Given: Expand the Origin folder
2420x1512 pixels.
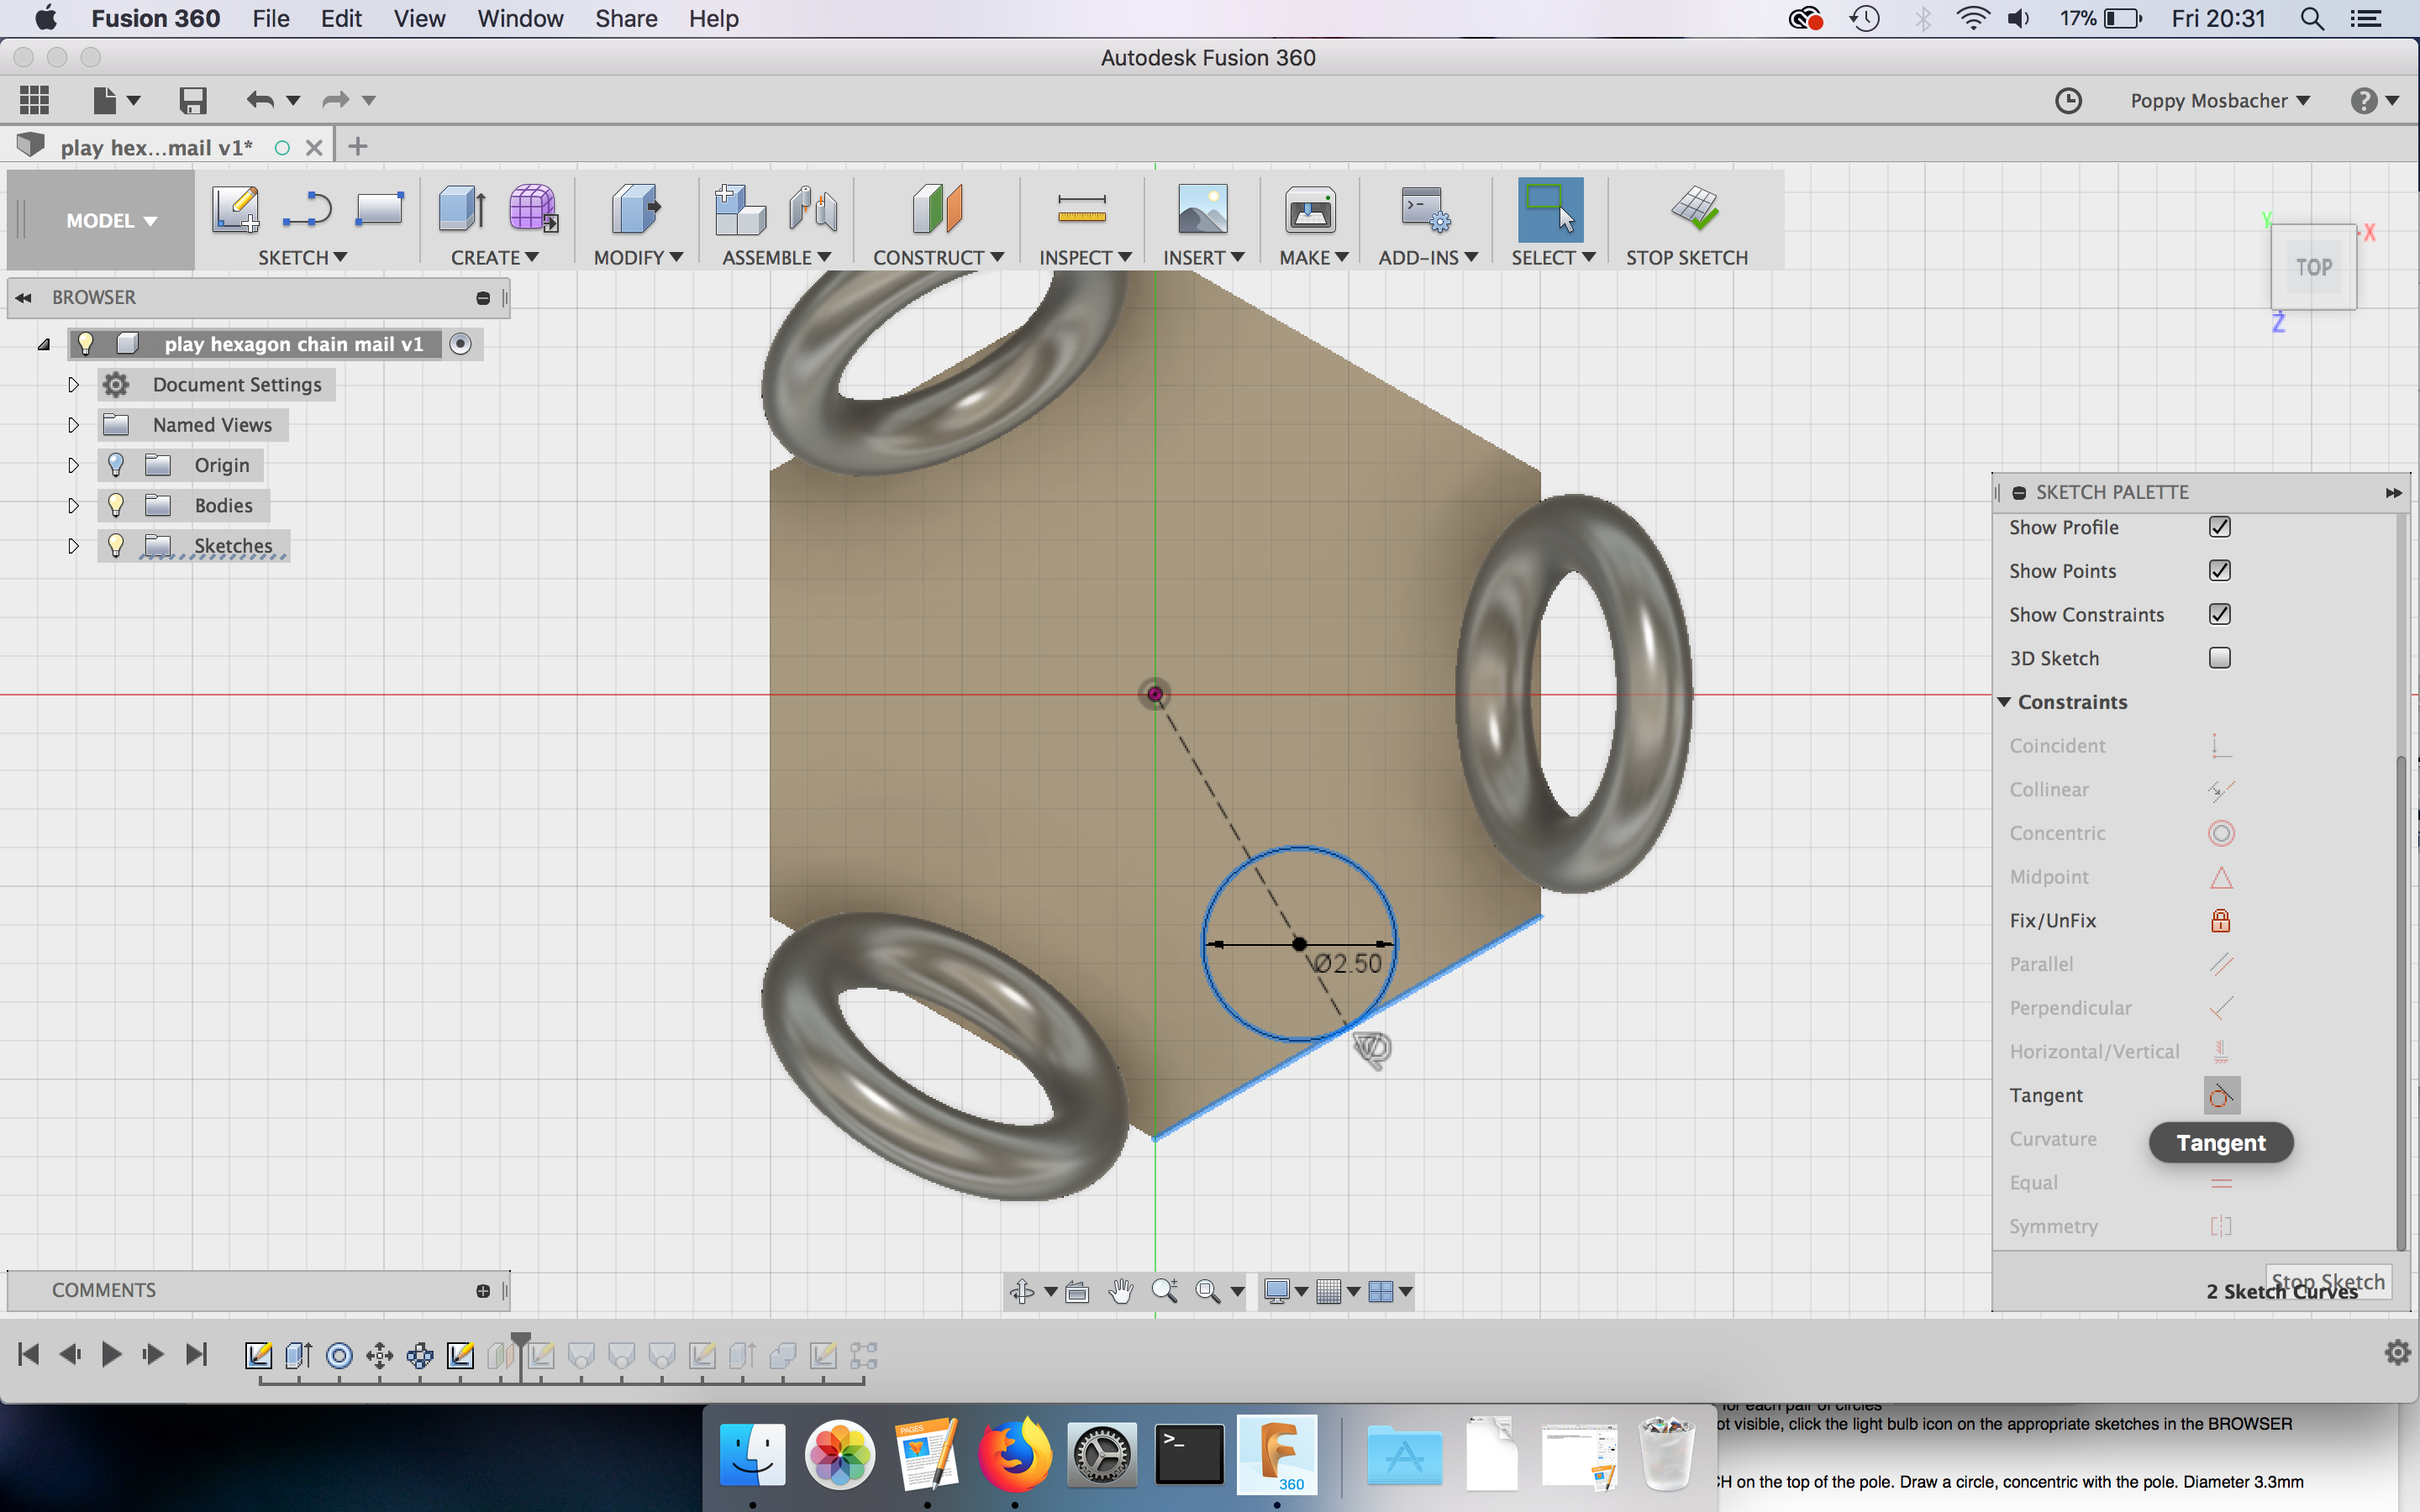Looking at the screenshot, I should click(71, 465).
